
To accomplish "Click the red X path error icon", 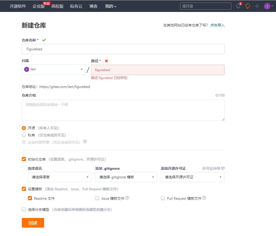I will (x=106, y=61).
